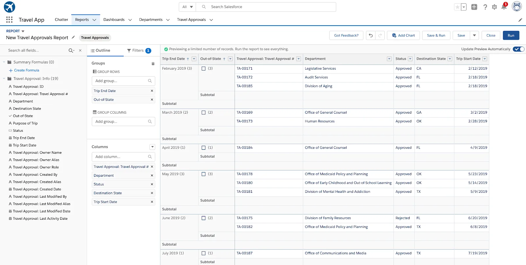Open Out-of-State column dropdown
The height and width of the screenshot is (265, 526).
(230, 59)
